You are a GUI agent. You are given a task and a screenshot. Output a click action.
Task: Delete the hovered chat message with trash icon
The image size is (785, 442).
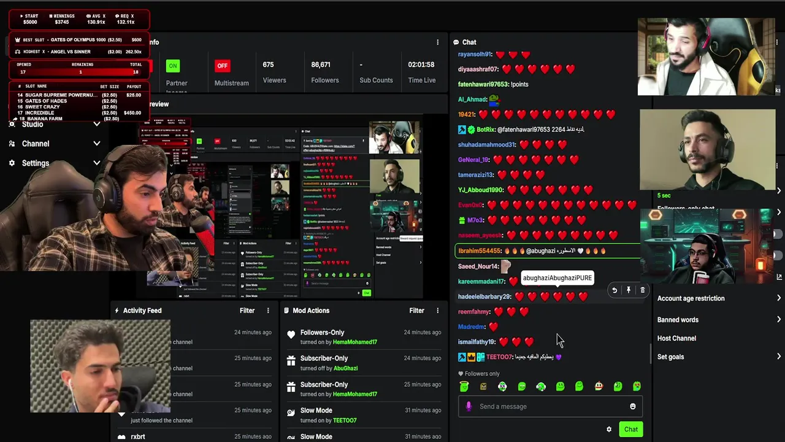tap(642, 290)
